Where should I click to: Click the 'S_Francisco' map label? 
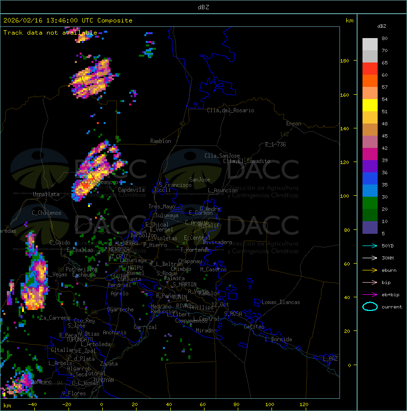175,185
